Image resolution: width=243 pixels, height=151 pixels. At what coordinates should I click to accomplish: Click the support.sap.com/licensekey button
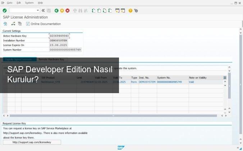click(x=32, y=142)
